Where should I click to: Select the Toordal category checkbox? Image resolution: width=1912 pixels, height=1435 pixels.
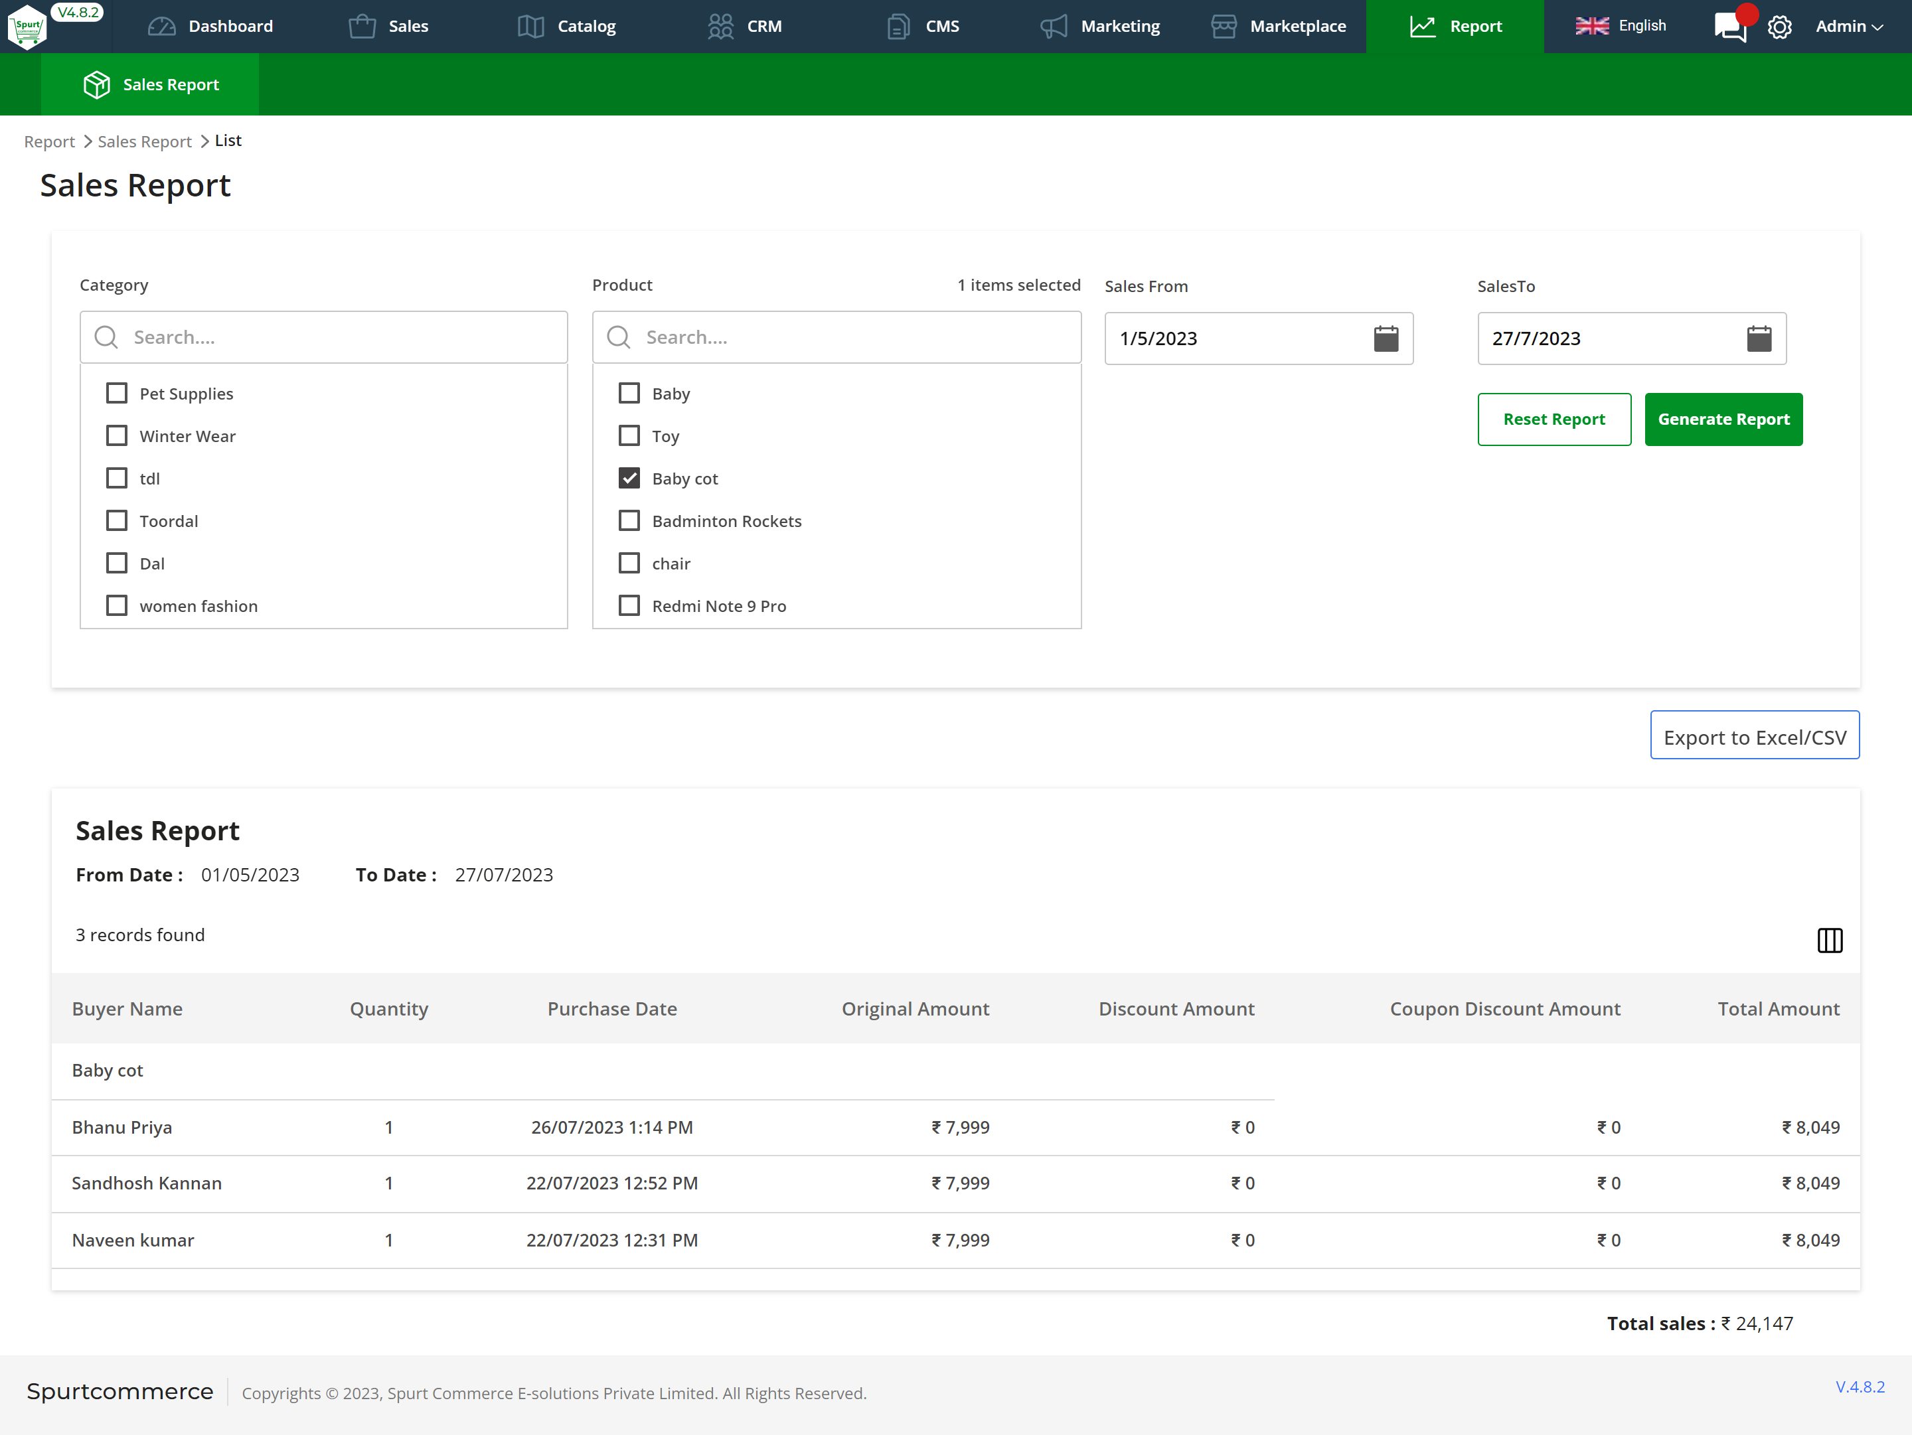point(117,520)
